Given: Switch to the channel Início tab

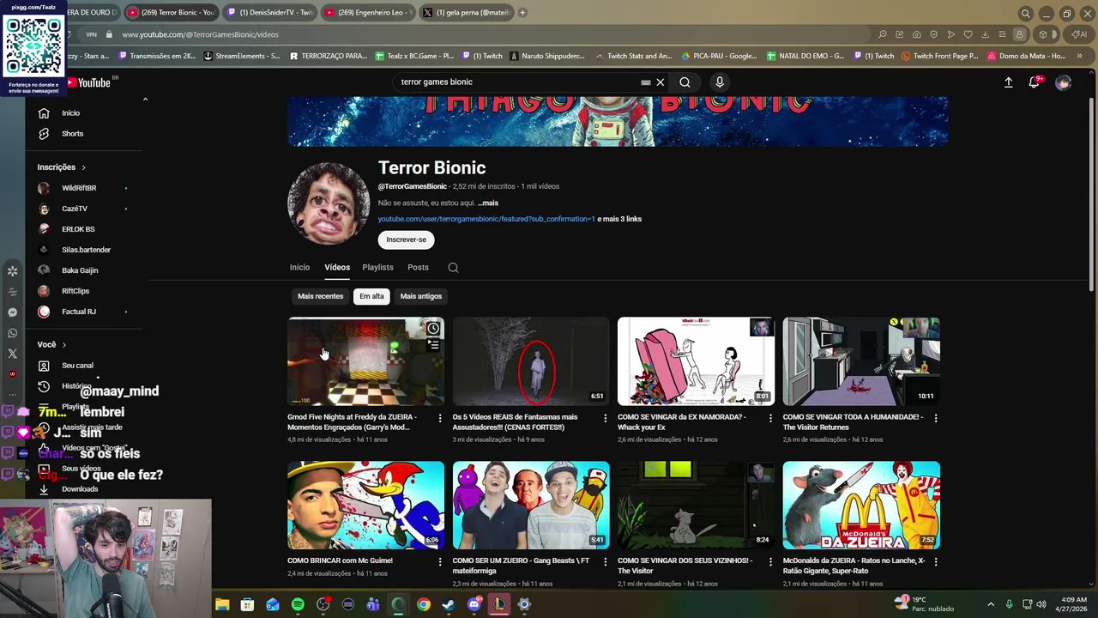Looking at the screenshot, I should tap(299, 268).
